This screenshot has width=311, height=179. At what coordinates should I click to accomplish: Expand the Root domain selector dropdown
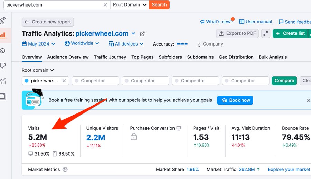click(38, 70)
